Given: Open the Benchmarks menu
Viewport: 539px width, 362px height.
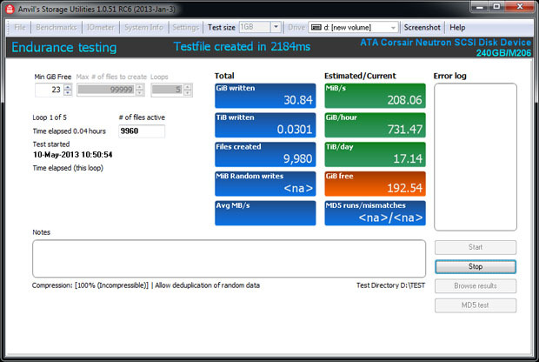Looking at the screenshot, I should (x=57, y=27).
